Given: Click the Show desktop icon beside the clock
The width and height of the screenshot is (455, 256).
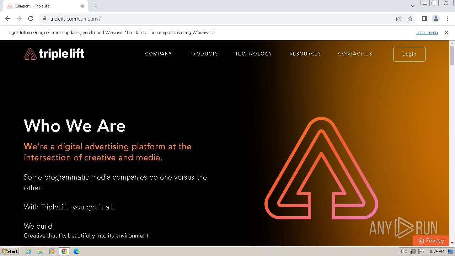Looking at the screenshot, I should click(451, 251).
